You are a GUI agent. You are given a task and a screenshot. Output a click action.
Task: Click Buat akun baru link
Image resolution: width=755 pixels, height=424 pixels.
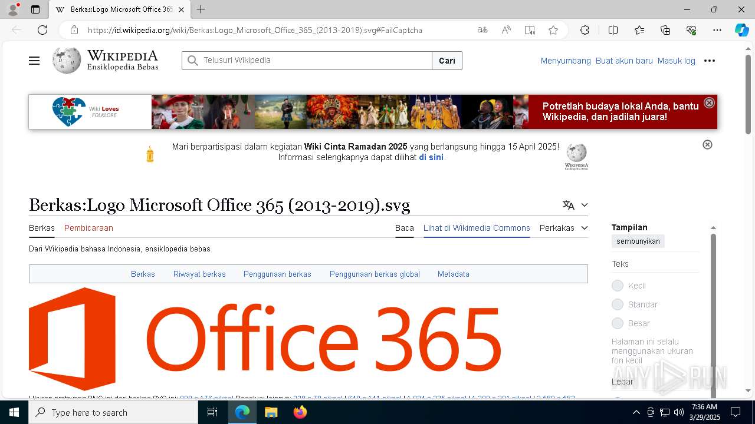tap(624, 61)
